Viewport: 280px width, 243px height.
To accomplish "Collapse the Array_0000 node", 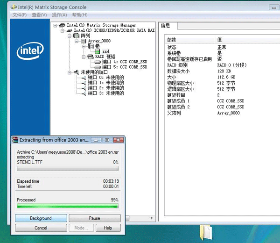I will pyautogui.click(x=77, y=41).
